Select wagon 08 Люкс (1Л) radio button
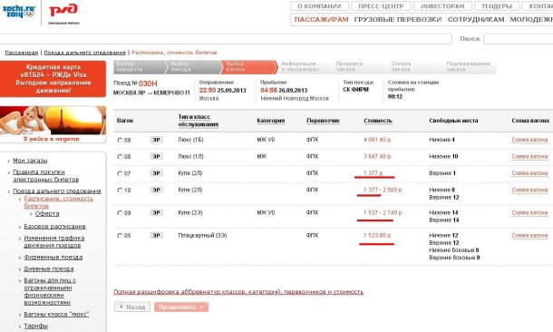 tap(120, 157)
